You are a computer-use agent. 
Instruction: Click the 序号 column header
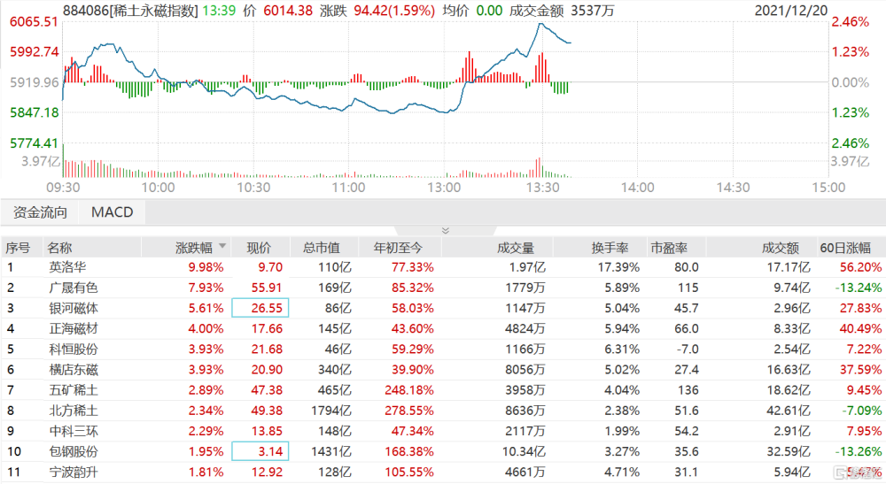(18, 248)
